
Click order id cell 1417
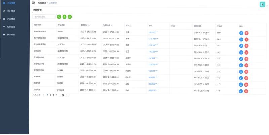(x=218, y=52)
